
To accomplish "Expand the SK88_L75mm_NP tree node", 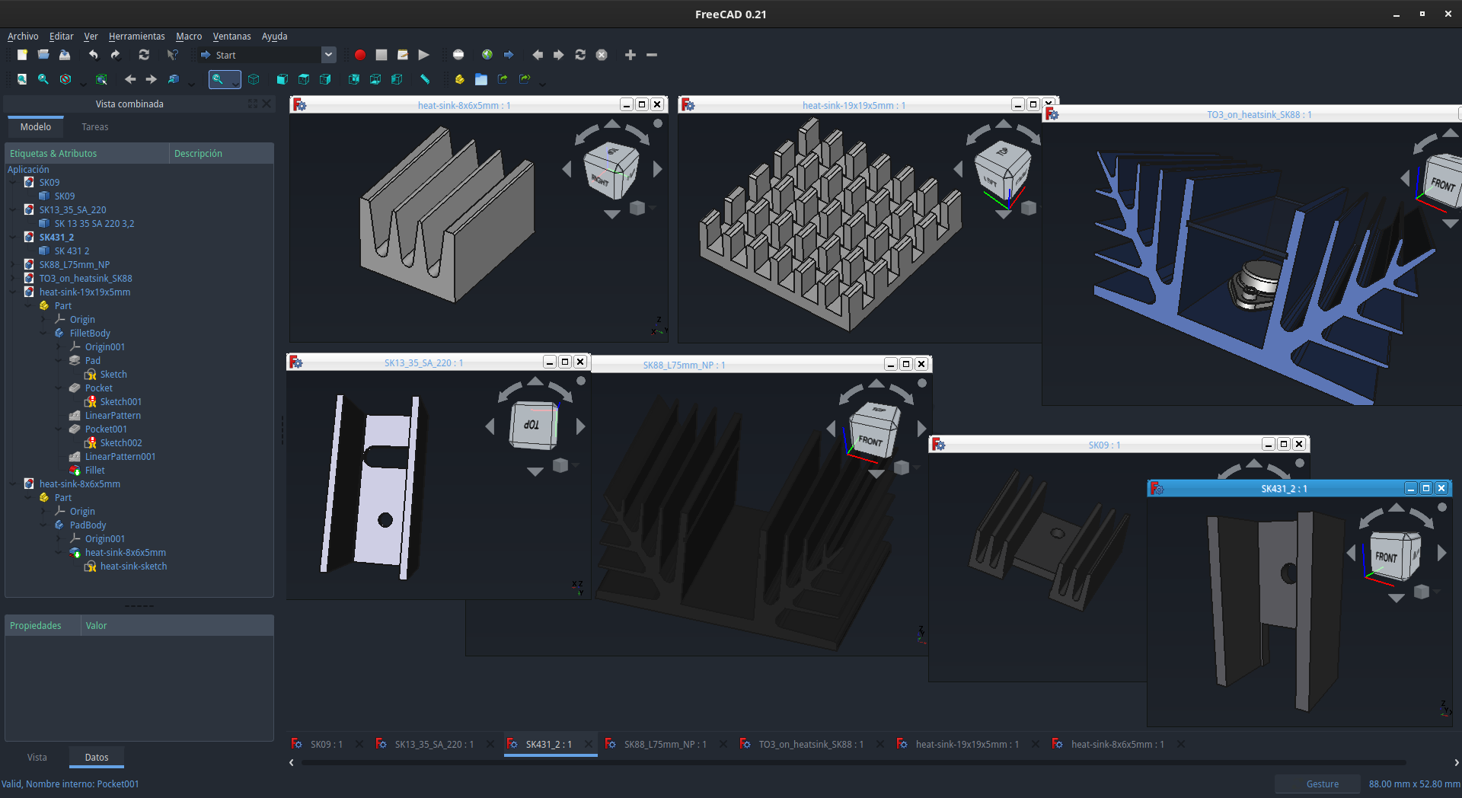I will tap(13, 265).
